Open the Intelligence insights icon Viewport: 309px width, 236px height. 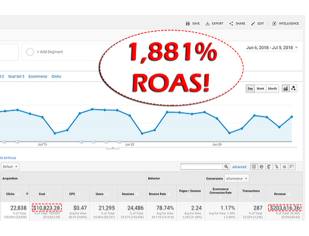click(274, 24)
